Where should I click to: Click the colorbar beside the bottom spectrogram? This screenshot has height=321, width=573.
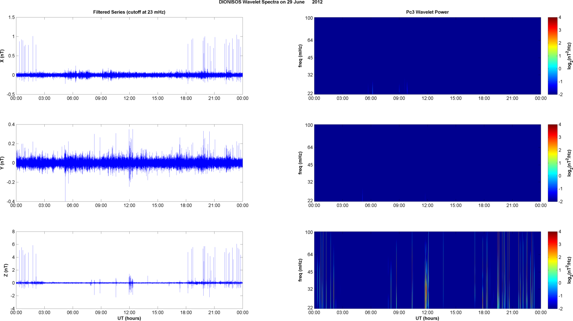(552, 270)
